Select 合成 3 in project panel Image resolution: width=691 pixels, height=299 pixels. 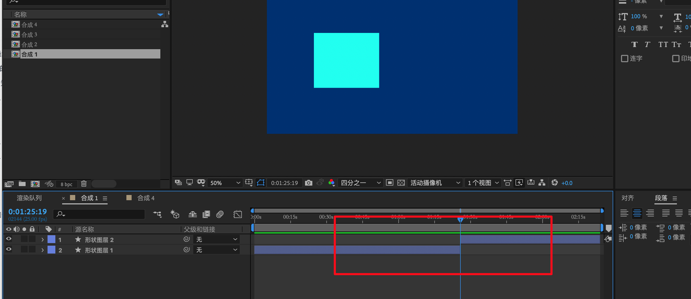29,34
